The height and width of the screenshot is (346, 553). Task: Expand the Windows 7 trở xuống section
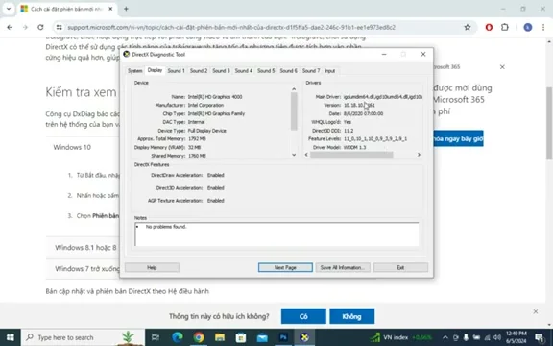[x=87, y=269]
